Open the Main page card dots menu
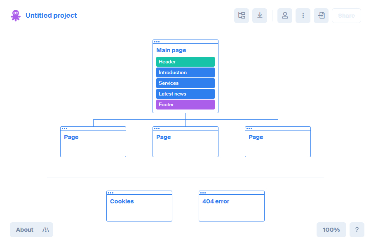 point(157,42)
